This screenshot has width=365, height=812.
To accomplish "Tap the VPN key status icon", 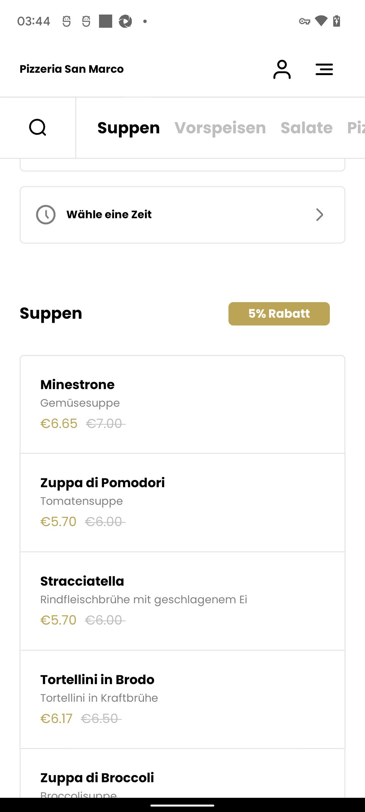I will [x=305, y=21].
